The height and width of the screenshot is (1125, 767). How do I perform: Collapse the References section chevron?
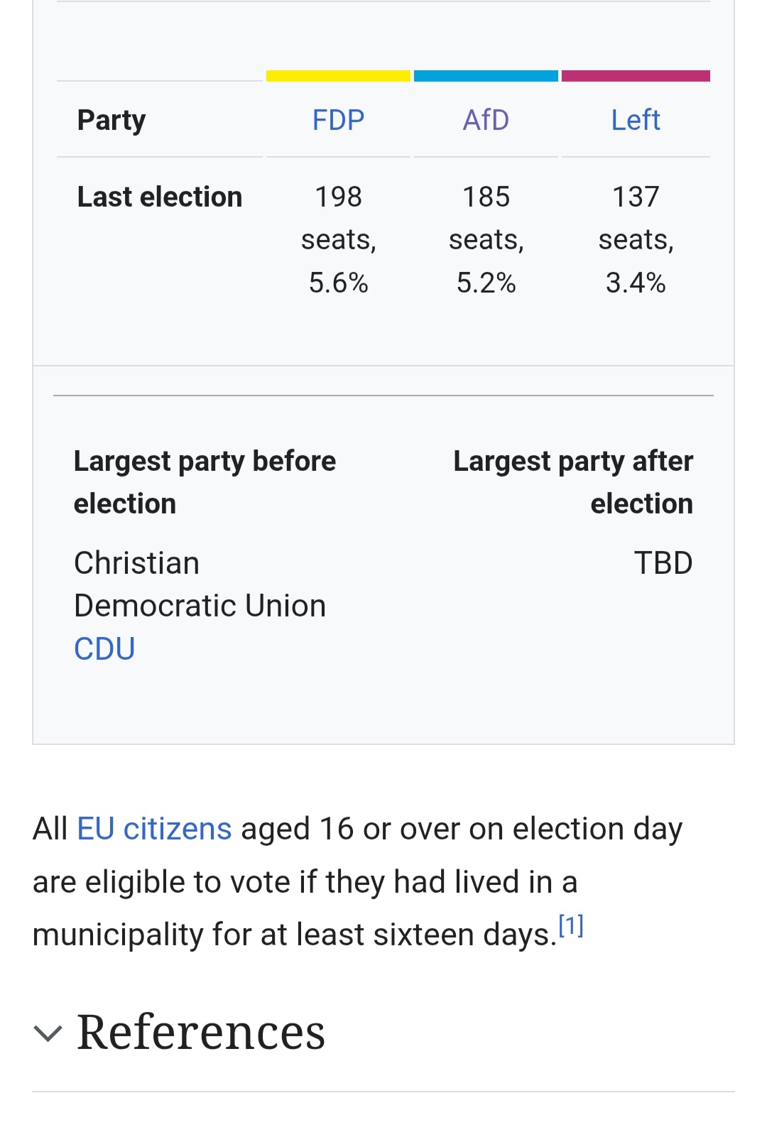tap(48, 1033)
